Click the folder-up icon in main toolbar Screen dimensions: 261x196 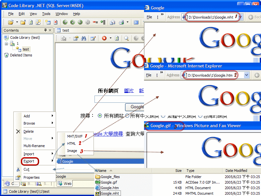point(23,22)
